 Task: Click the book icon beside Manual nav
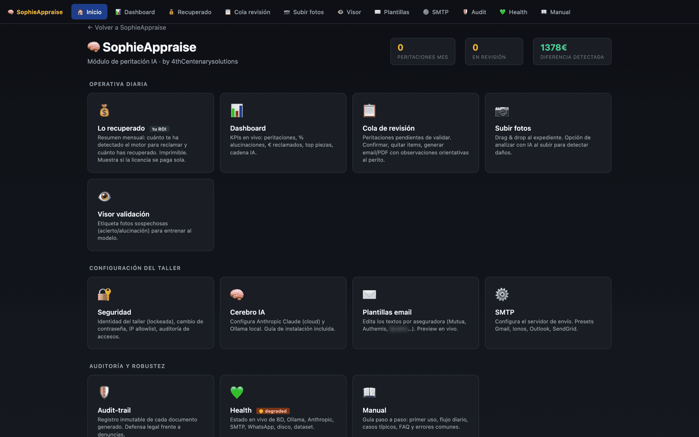[x=544, y=12]
